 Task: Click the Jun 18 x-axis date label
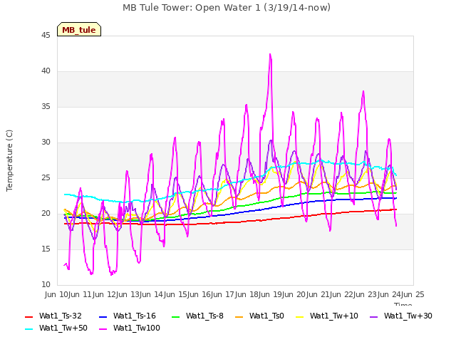(x=247, y=294)
